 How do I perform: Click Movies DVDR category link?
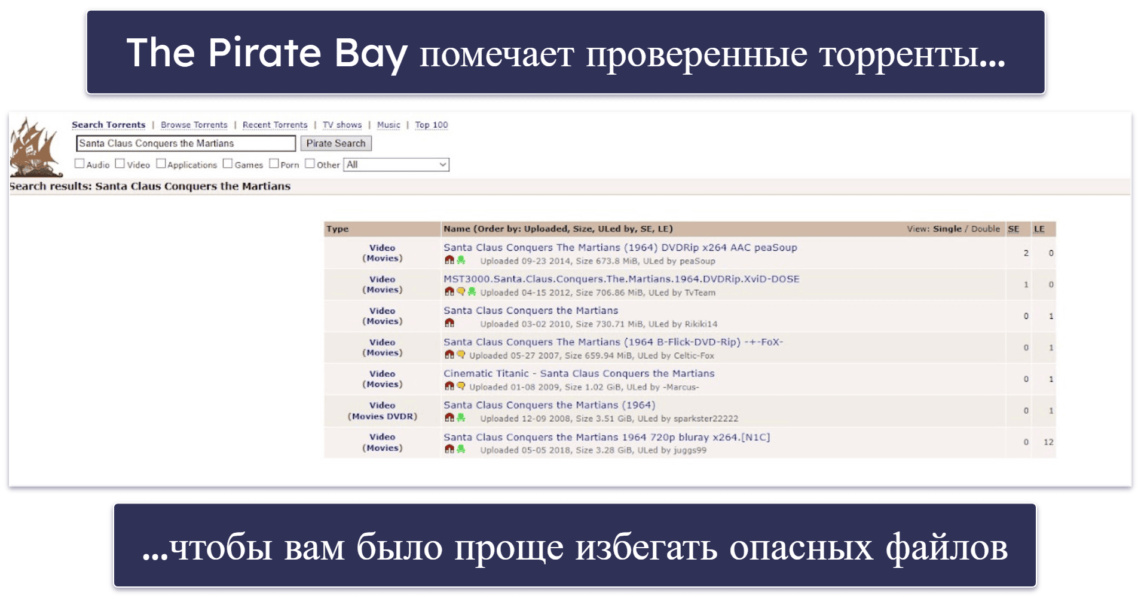(383, 416)
